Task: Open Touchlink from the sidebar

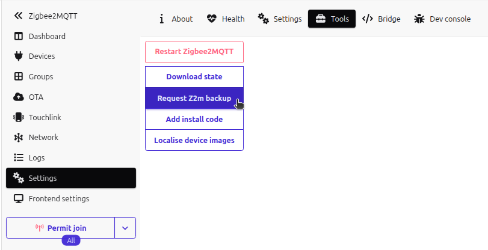Action: click(x=71, y=117)
